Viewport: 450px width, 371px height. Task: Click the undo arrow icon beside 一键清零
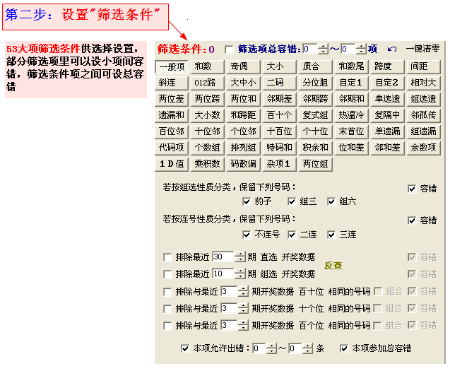pos(392,49)
